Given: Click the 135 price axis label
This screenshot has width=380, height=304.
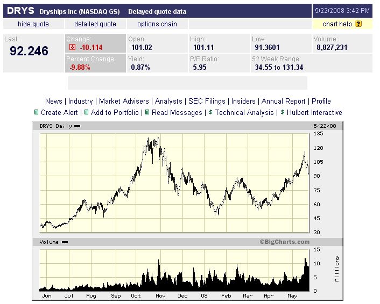Looking at the screenshot, I should (318, 134).
